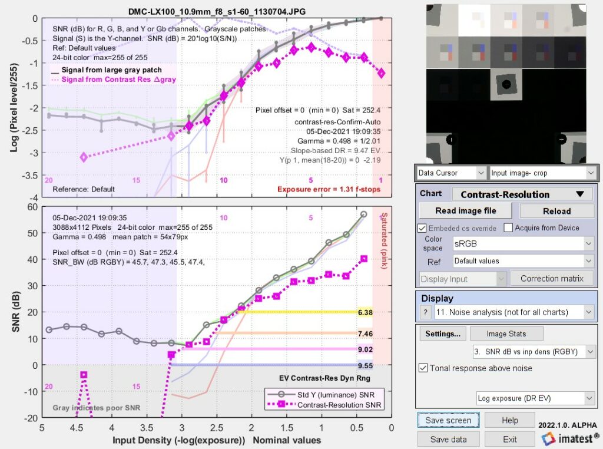The height and width of the screenshot is (449, 603).
Task: Click the question mark help button in Display
Action: (x=426, y=312)
